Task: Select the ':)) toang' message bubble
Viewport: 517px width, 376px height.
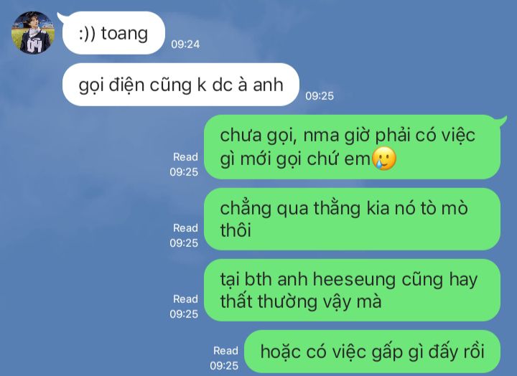Action: pos(113,33)
